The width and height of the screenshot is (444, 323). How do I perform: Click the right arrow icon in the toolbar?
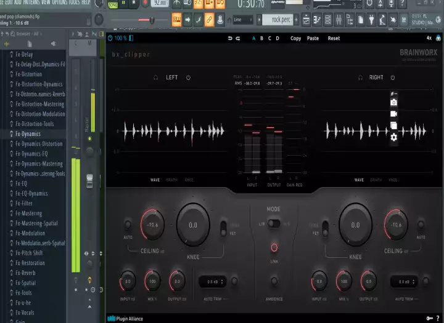[187, 20]
